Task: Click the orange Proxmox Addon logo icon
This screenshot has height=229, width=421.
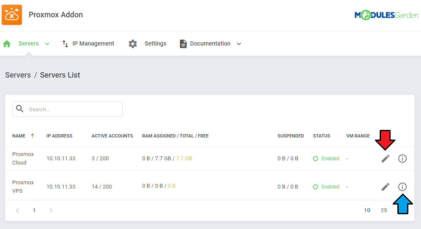Action: (12, 14)
